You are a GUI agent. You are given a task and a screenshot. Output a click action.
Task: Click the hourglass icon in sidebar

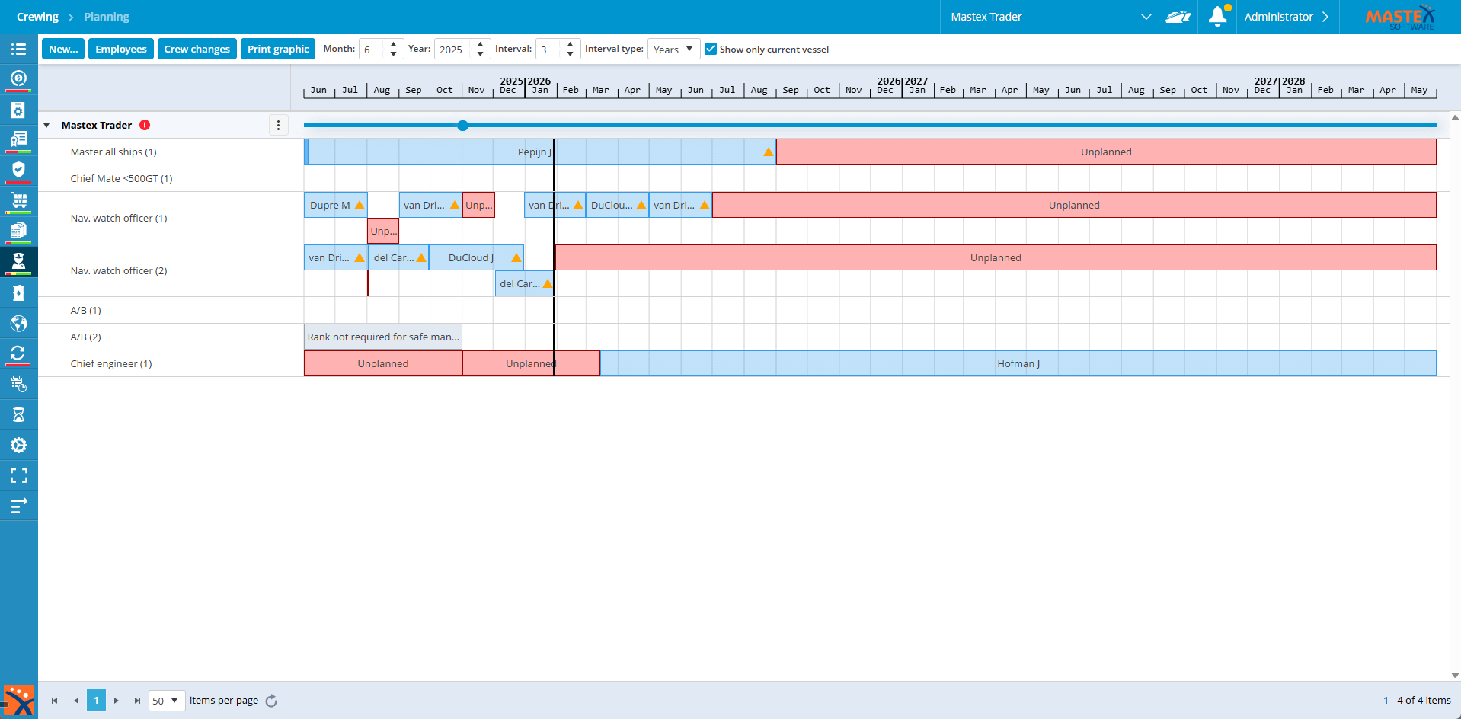(18, 415)
